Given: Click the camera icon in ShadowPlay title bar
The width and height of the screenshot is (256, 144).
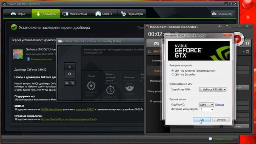Looking at the screenshot, I should (60, 41).
